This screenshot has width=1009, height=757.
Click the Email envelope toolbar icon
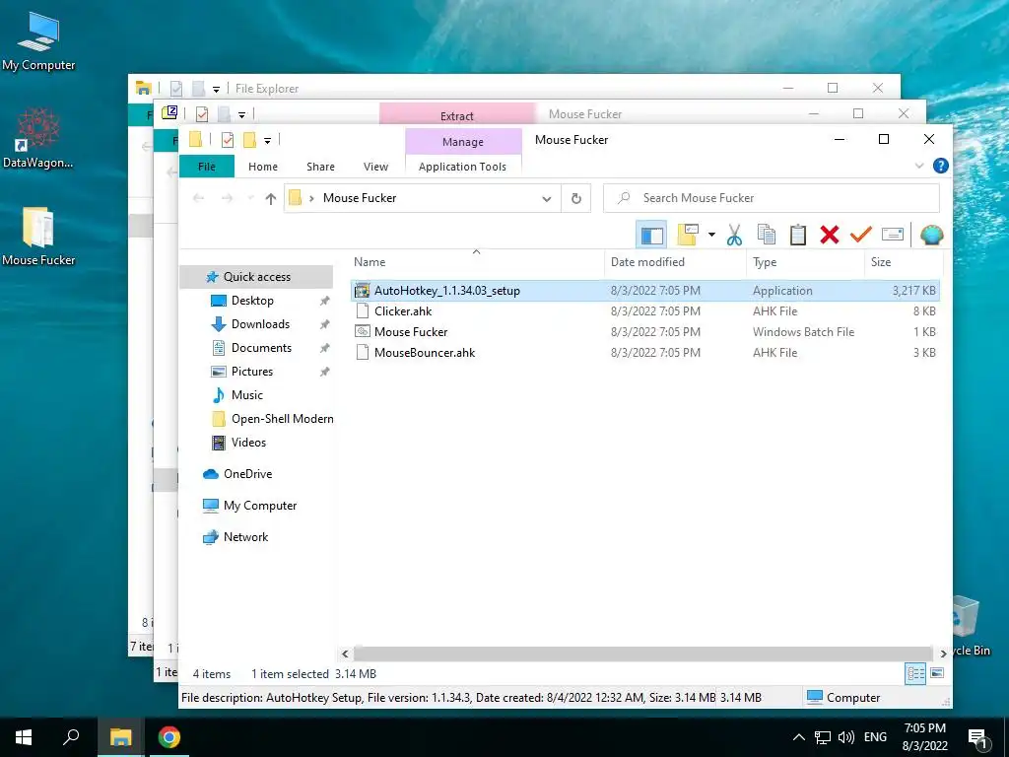[x=893, y=235]
